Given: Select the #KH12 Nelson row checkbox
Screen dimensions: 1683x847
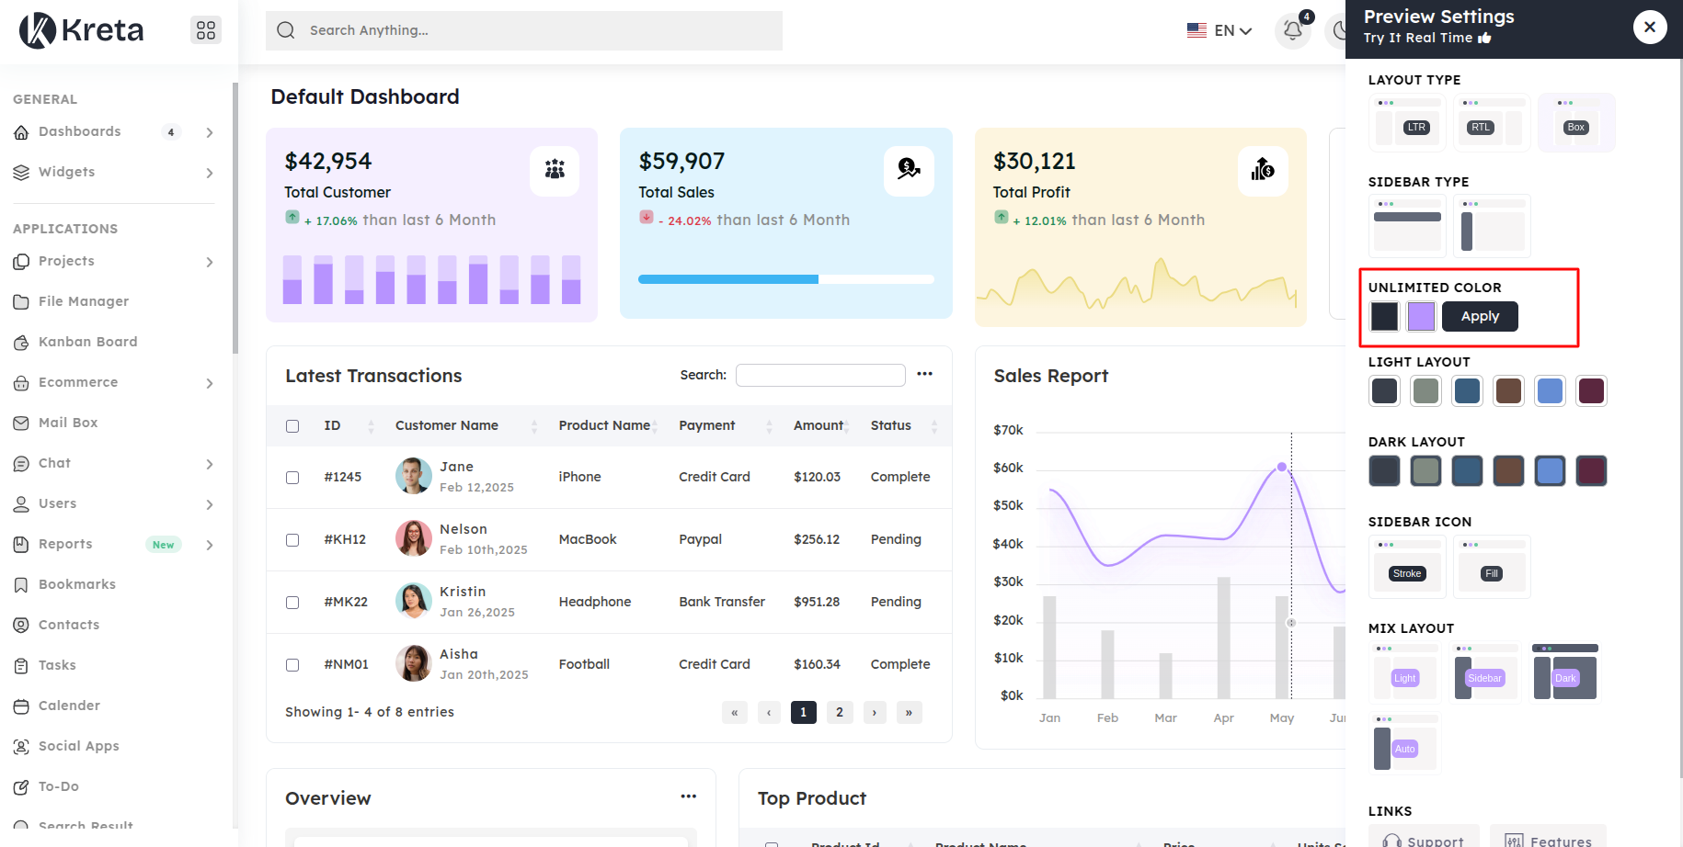Looking at the screenshot, I should click(x=292, y=540).
